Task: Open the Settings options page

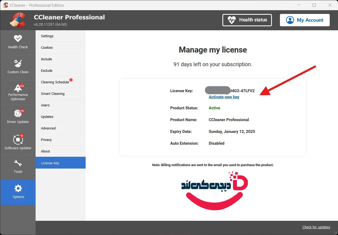Action: [x=60, y=36]
